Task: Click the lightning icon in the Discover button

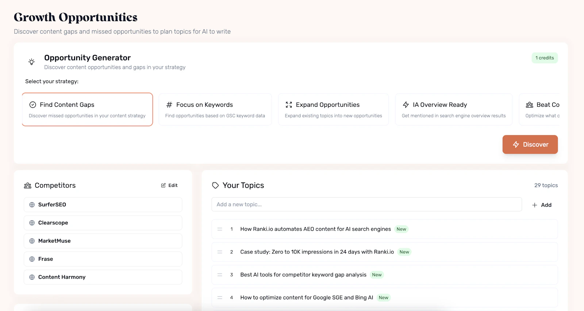Action: click(516, 145)
